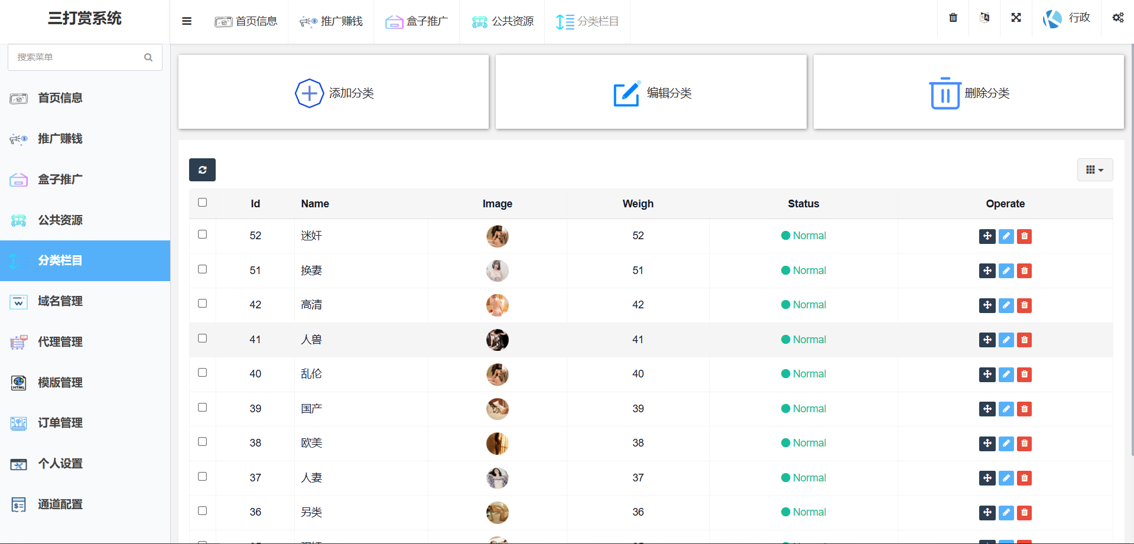This screenshot has height=544, width=1134.
Task: Open the settings gears icon
Action: [x=1117, y=18]
